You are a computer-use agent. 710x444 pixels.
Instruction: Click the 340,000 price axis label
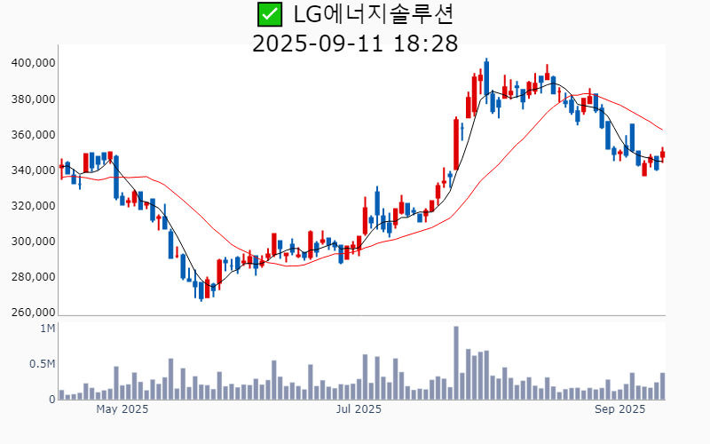(x=33, y=170)
